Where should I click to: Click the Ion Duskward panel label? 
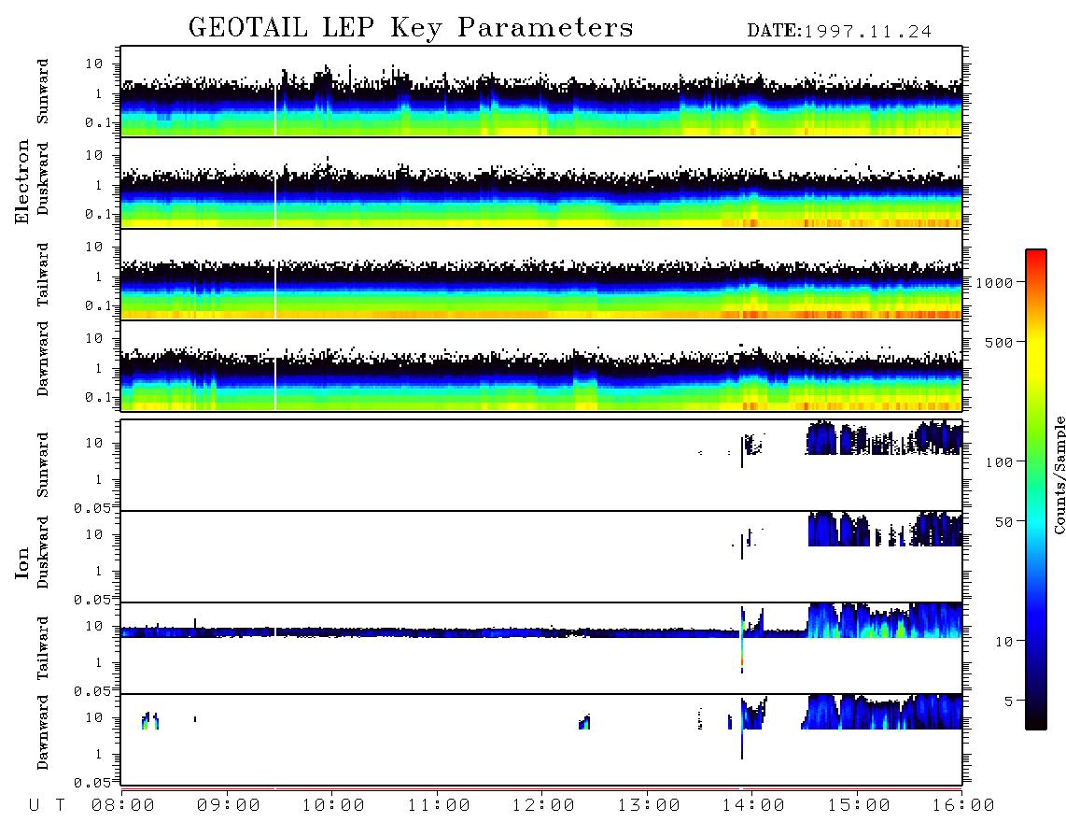pyautogui.click(x=43, y=552)
